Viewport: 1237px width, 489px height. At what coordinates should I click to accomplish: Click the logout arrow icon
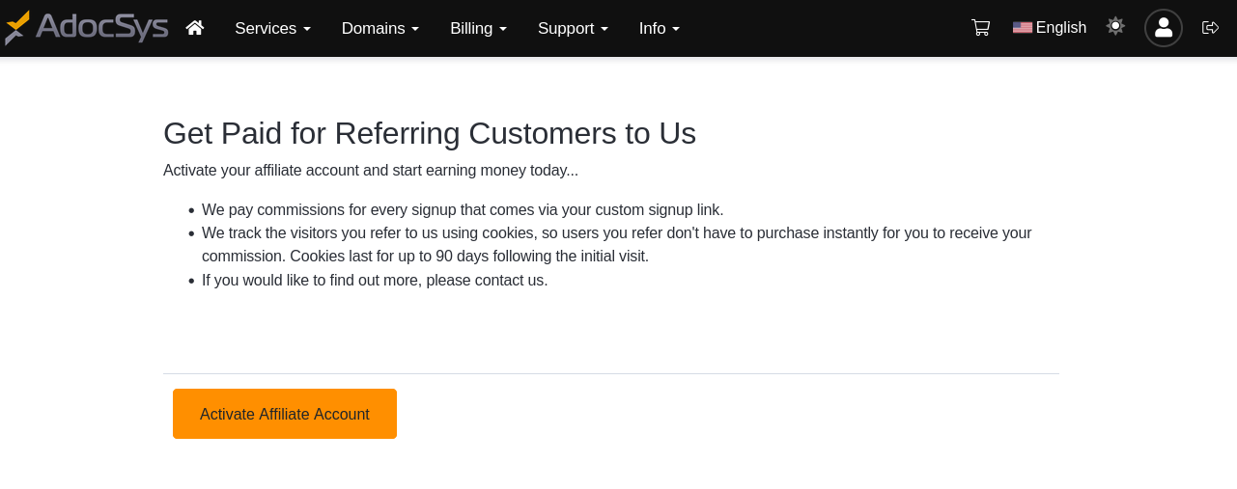click(x=1210, y=28)
